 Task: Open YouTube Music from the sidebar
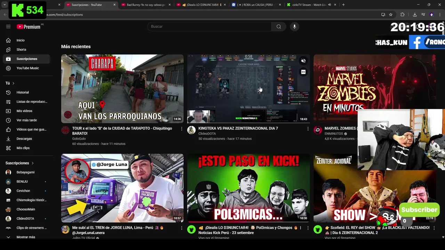(x=26, y=68)
